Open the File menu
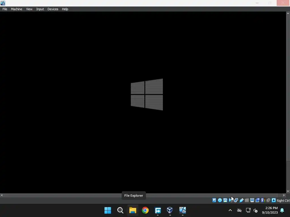 [5, 9]
